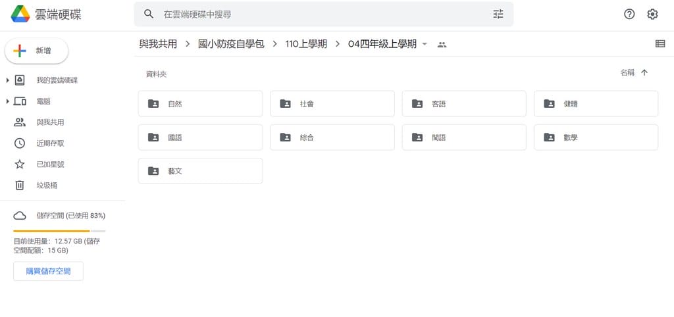
Task: Click the storage usage progress bar
Action: click(x=59, y=231)
